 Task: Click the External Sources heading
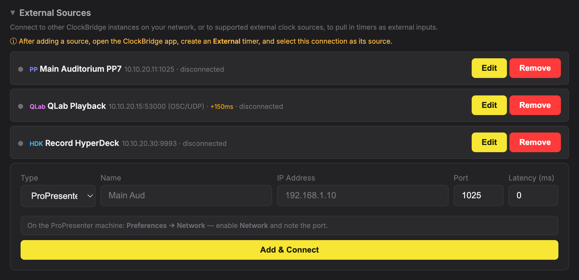point(55,13)
